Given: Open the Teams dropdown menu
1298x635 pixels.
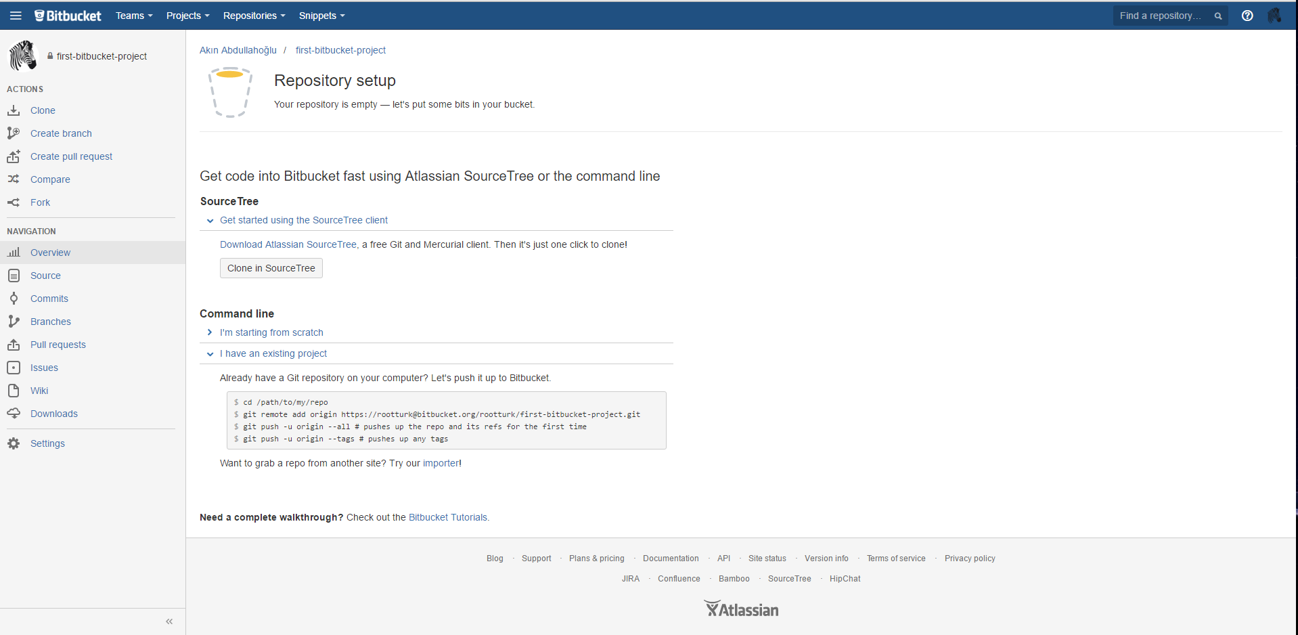Looking at the screenshot, I should [x=134, y=16].
